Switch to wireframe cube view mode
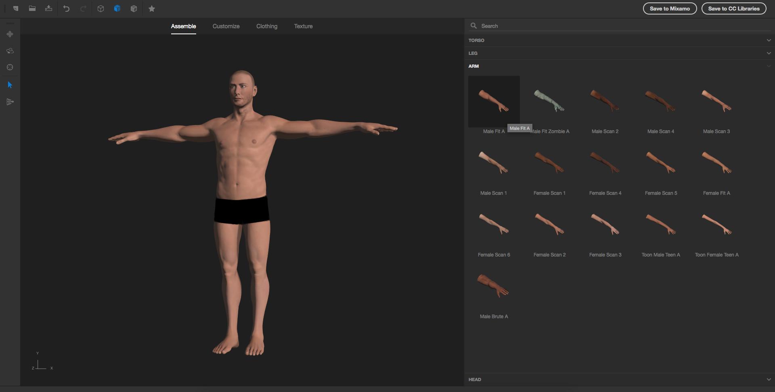This screenshot has width=775, height=392. (101, 8)
